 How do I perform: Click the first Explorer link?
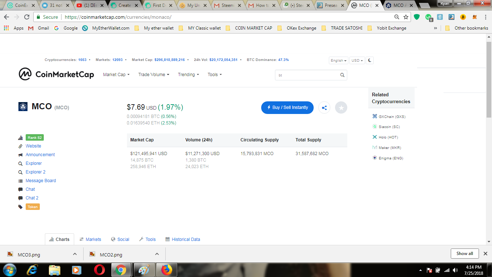pyautogui.click(x=34, y=163)
